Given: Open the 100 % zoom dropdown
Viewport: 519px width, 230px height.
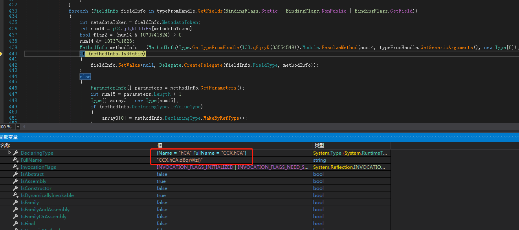Looking at the screenshot, I should (x=18, y=127).
